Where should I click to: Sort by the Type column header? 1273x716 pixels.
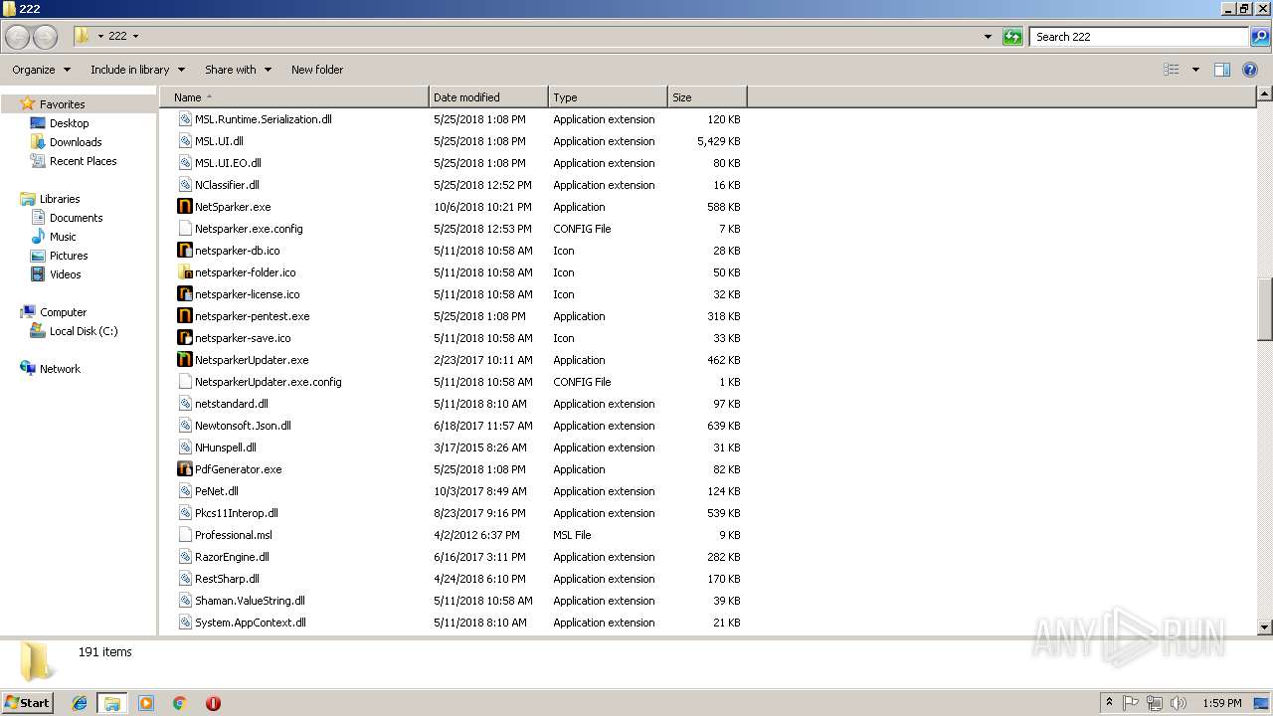click(x=608, y=97)
